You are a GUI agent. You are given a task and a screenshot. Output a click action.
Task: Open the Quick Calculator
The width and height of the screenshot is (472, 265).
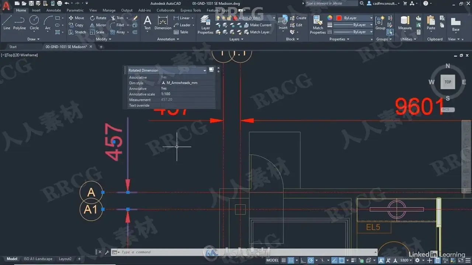(x=419, y=32)
